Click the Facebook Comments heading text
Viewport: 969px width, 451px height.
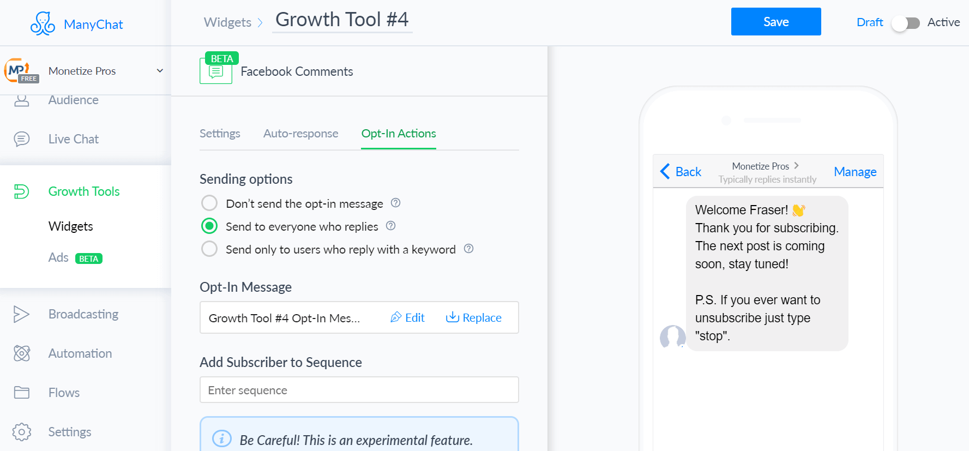point(297,71)
